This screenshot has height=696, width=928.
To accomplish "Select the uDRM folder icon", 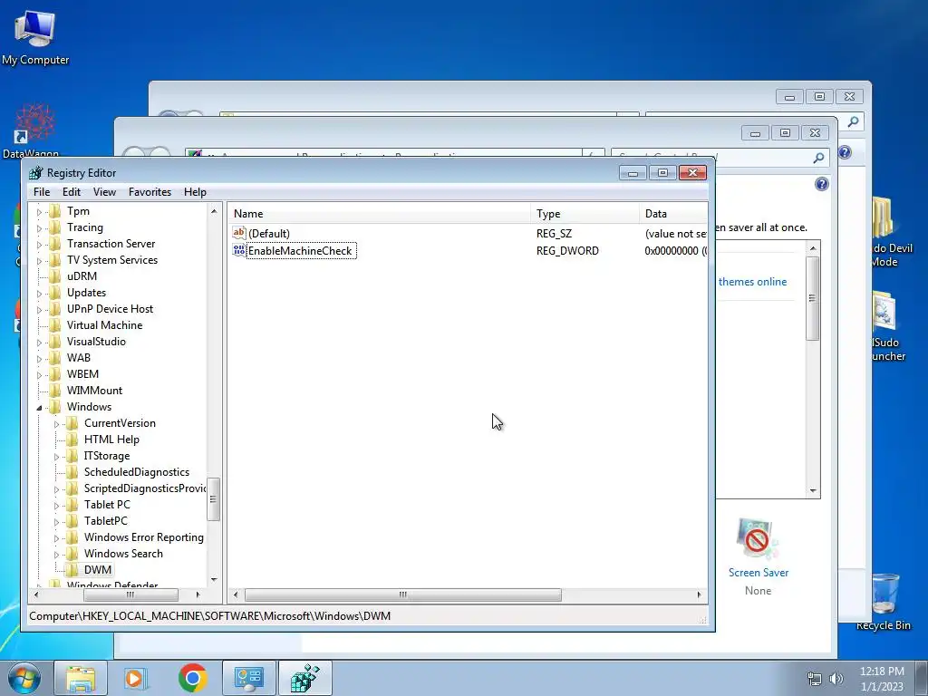I will click(55, 276).
